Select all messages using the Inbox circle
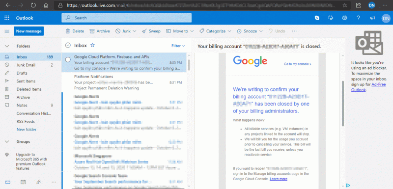The image size is (393, 189). coord(68,45)
